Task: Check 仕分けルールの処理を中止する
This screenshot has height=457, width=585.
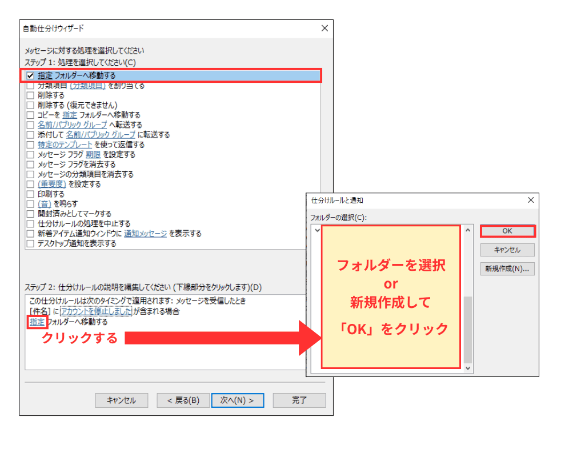Action: click(x=30, y=223)
